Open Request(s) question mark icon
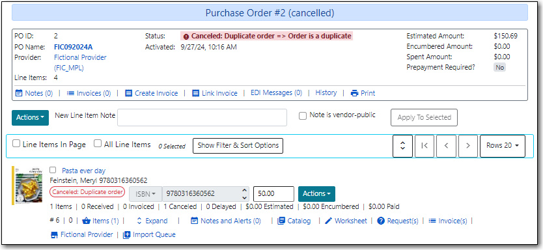Image resolution: width=543 pixels, height=250 pixels. point(381,221)
